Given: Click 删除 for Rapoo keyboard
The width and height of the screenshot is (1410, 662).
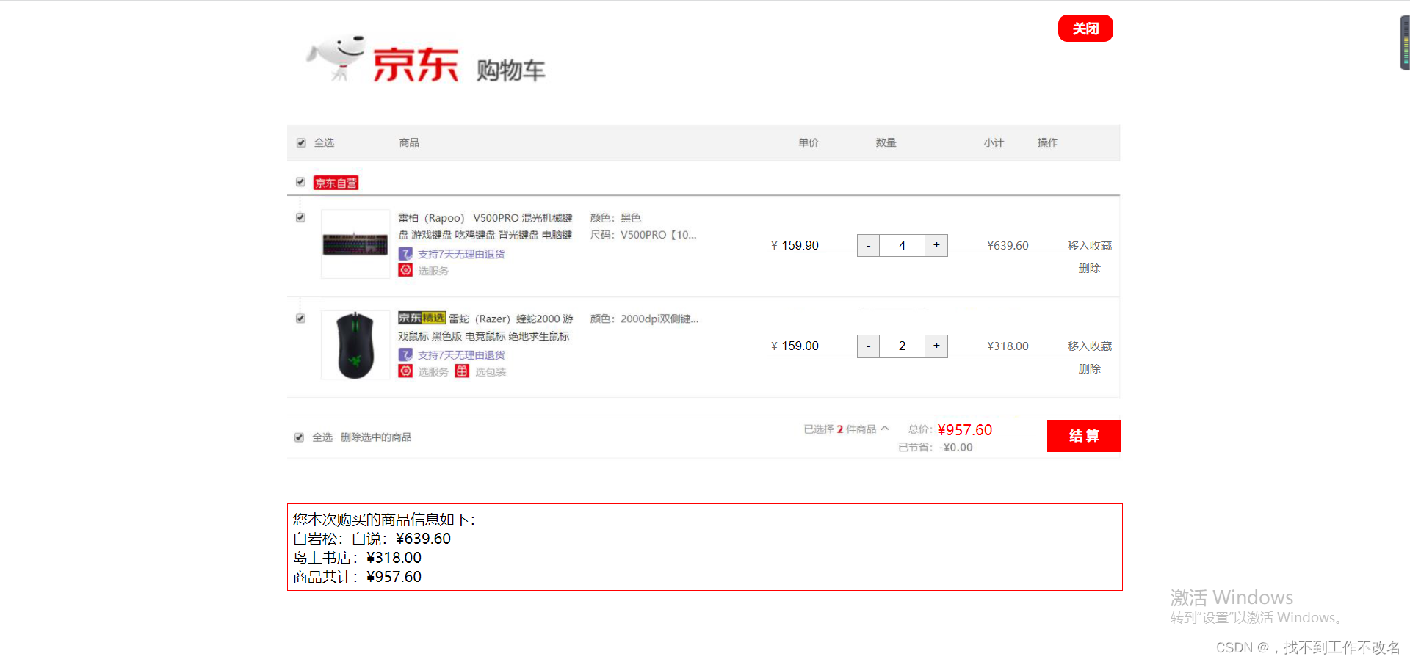Looking at the screenshot, I should (1090, 269).
